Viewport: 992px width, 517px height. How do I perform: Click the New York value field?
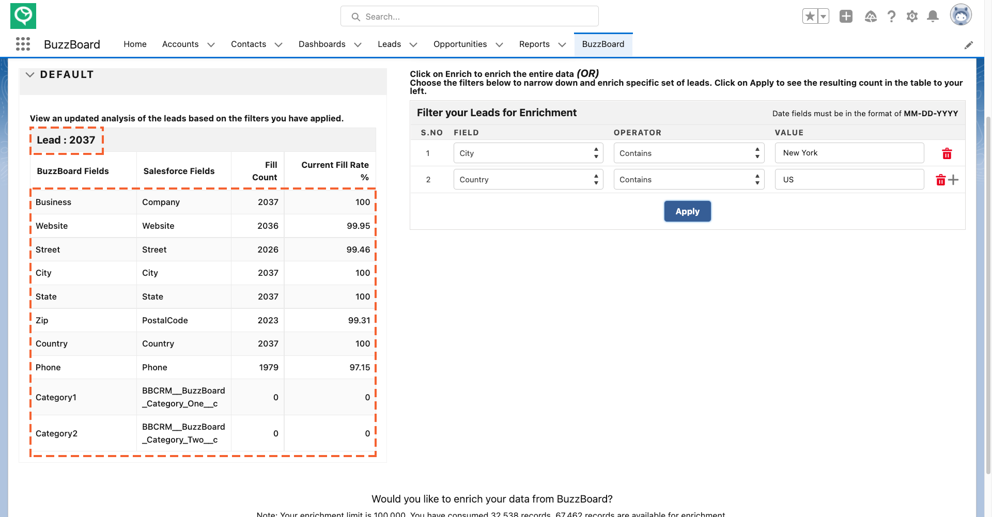tap(849, 153)
